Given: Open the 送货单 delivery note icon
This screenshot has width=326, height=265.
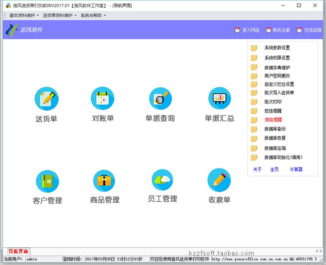Looking at the screenshot, I should [46, 99].
